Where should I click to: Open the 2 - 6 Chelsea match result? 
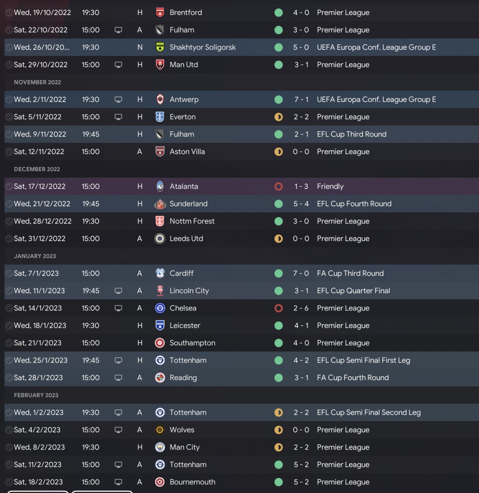pyautogui.click(x=301, y=308)
